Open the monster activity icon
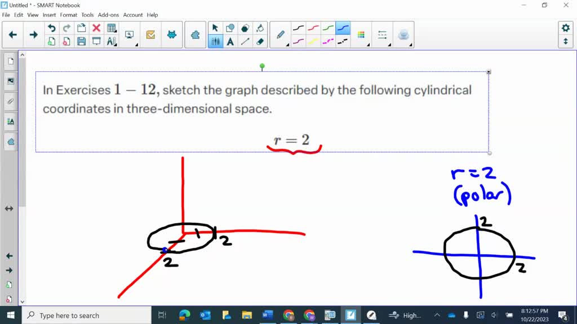The image size is (577, 324). coord(171,35)
